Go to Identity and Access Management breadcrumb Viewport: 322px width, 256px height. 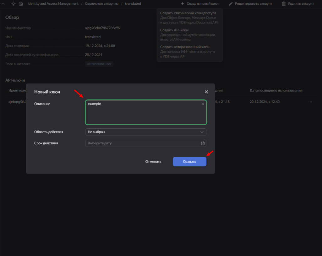pyautogui.click(x=53, y=4)
